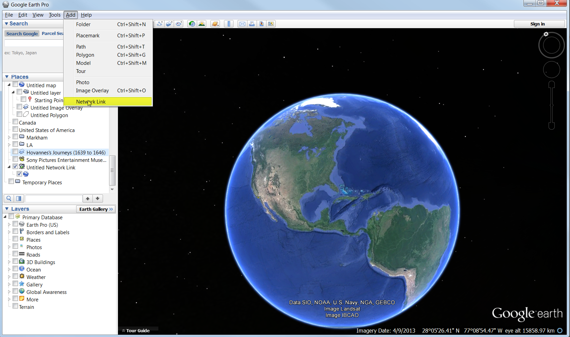
Task: Click the North indicator on the compass
Action: coord(546,34)
